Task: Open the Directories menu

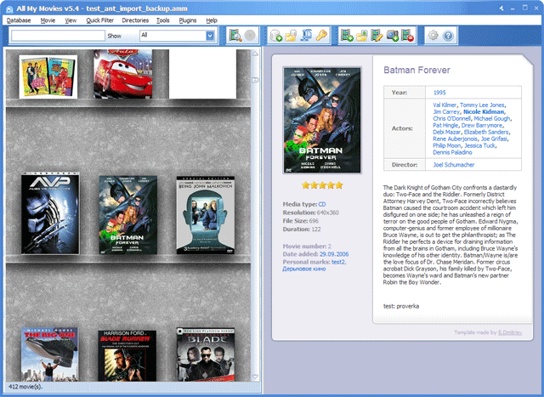Action: [134, 20]
